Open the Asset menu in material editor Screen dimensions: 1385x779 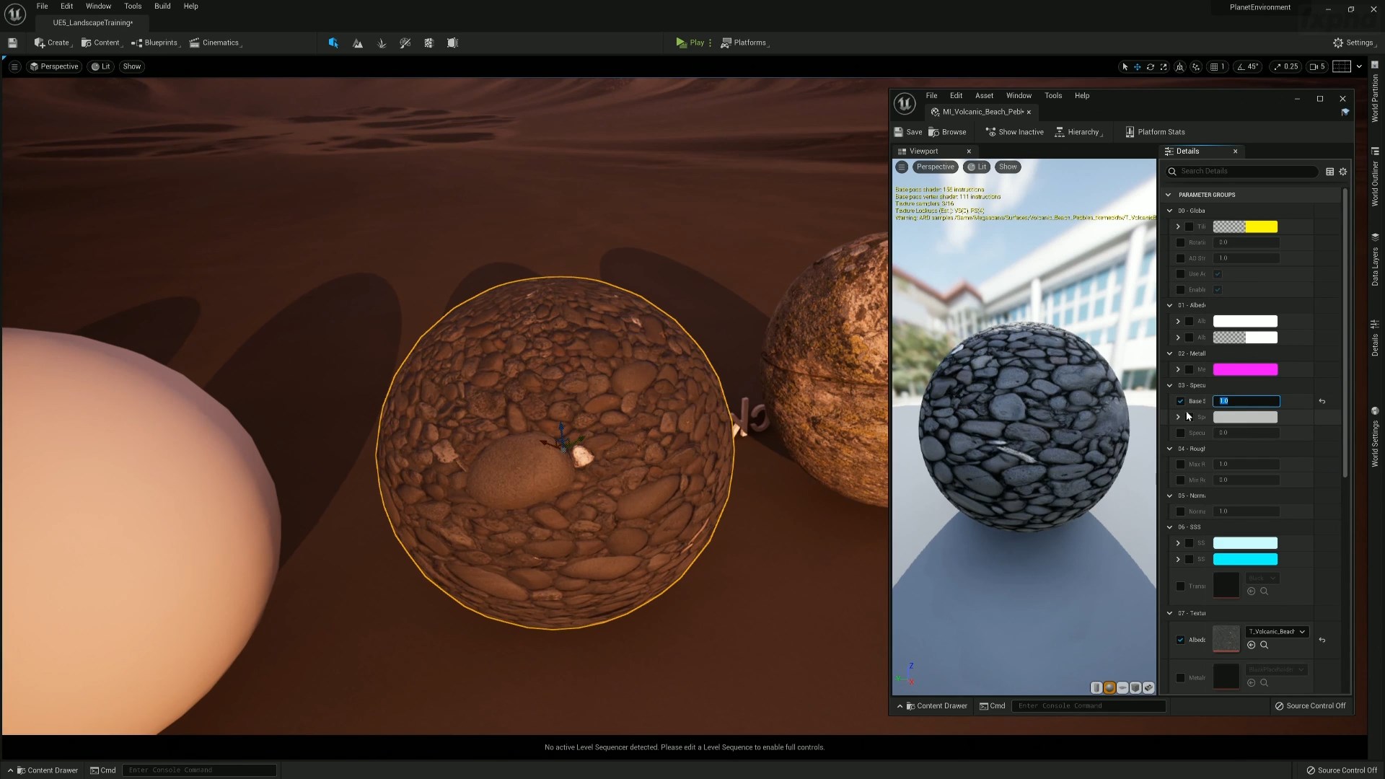point(984,95)
